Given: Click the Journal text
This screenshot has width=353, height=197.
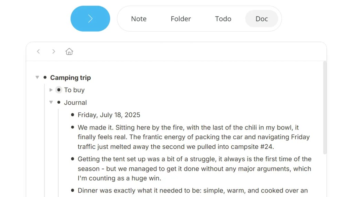Looking at the screenshot, I should 75,103.
